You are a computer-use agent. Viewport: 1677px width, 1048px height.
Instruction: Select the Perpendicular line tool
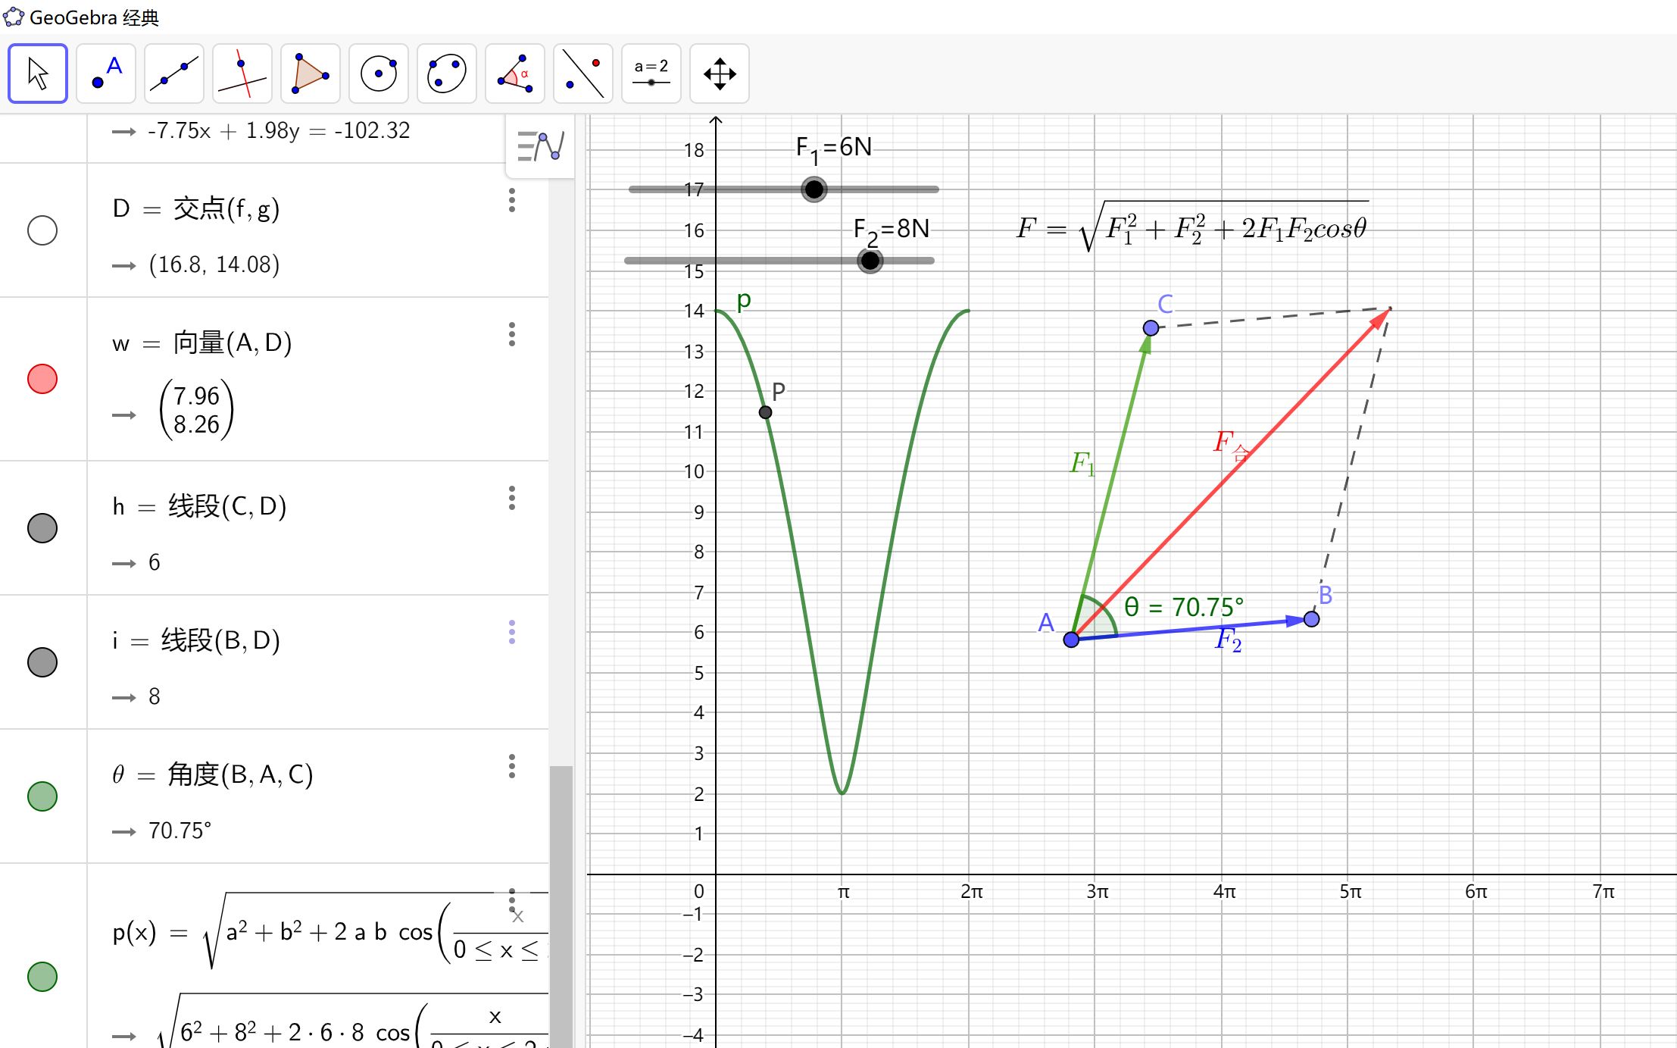242,74
